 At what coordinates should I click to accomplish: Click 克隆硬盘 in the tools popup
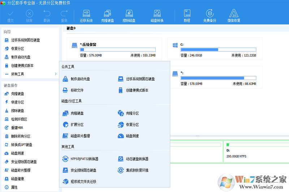[x=73, y=113]
